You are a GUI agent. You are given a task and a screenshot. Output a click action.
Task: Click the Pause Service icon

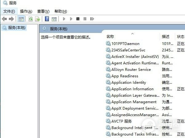click(x=85, y=19)
